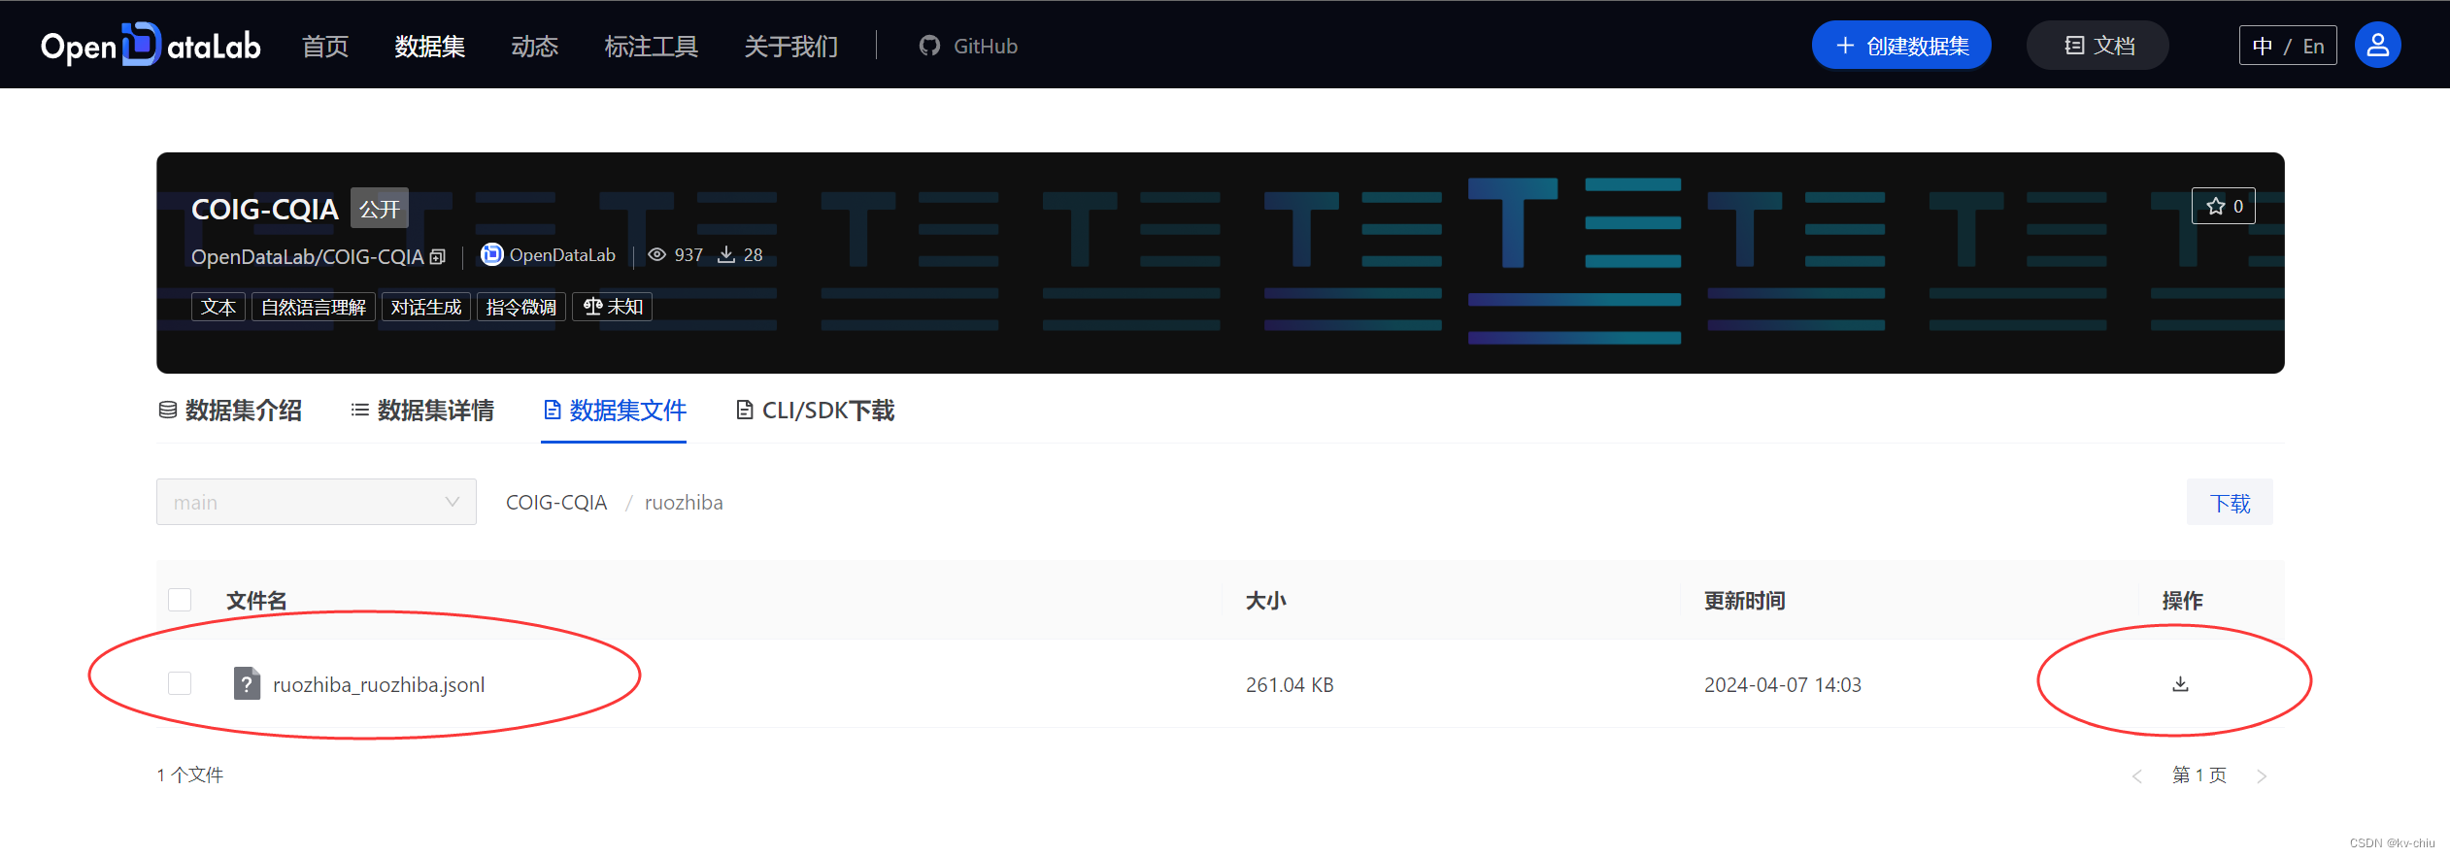Star the COIG-CQIA dataset
The image size is (2450, 857).
click(x=2223, y=206)
